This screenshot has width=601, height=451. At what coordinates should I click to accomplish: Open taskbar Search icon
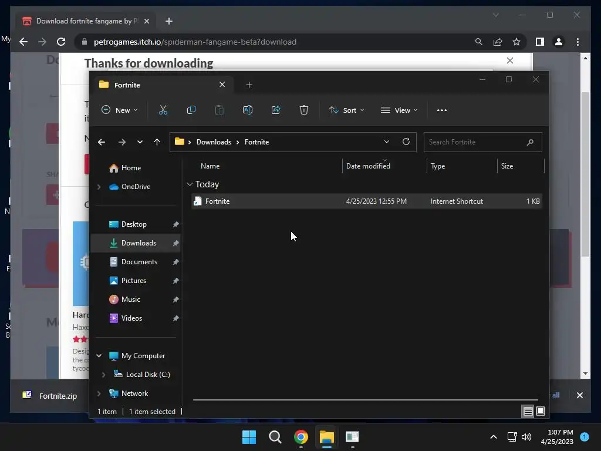coord(275,437)
